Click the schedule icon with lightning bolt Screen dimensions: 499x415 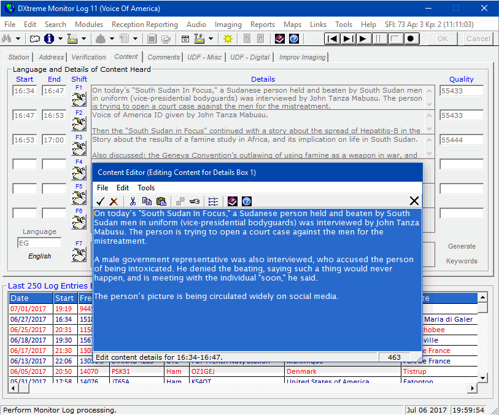[x=199, y=39]
